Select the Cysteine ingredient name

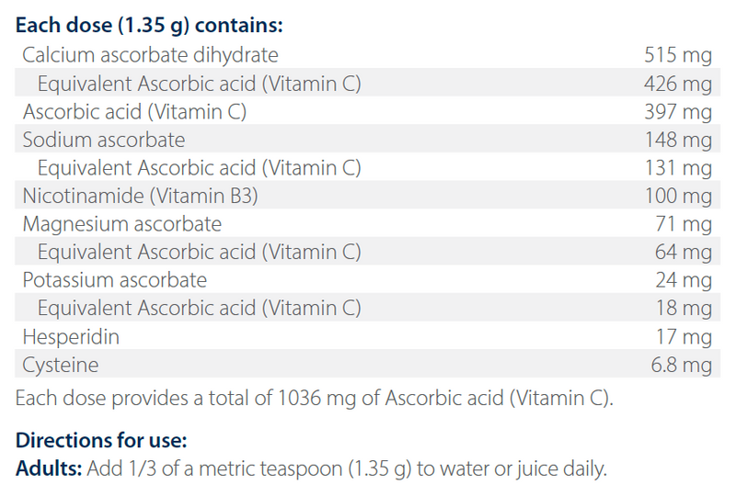[x=60, y=366]
